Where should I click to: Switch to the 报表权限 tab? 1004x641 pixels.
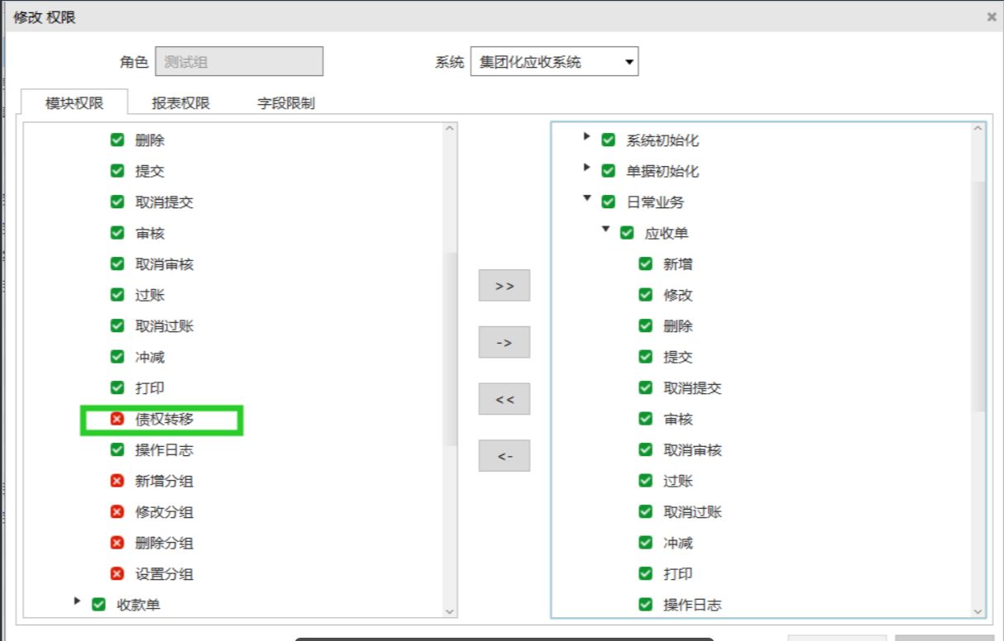tap(180, 103)
